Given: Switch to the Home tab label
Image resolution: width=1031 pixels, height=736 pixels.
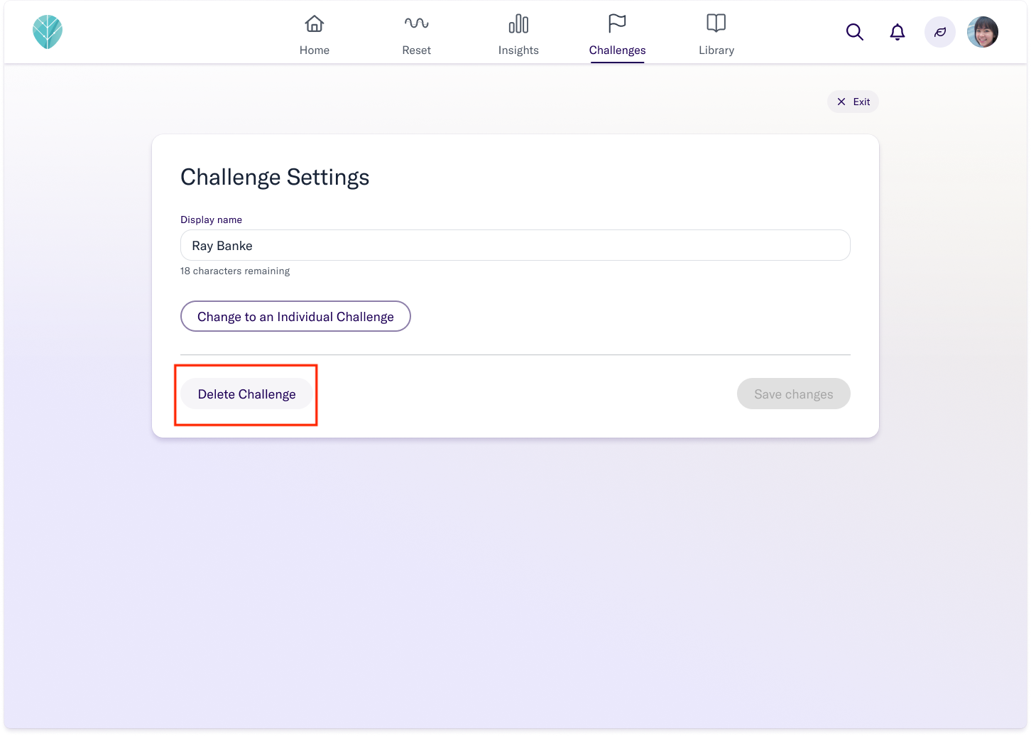Looking at the screenshot, I should tap(315, 50).
